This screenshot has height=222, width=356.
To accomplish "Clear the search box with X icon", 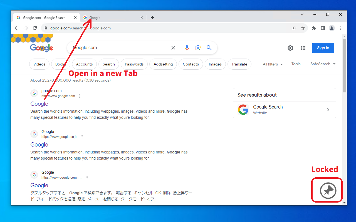I will click(x=173, y=48).
